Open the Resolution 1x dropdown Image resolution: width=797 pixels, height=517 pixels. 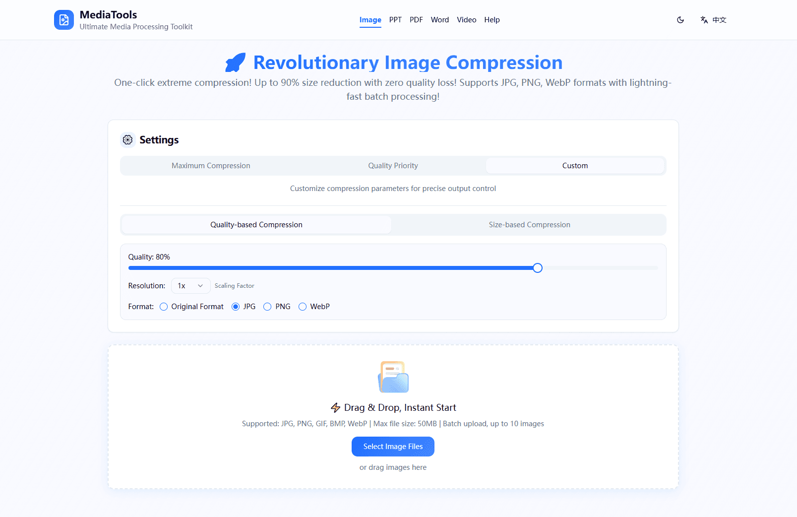(x=191, y=286)
